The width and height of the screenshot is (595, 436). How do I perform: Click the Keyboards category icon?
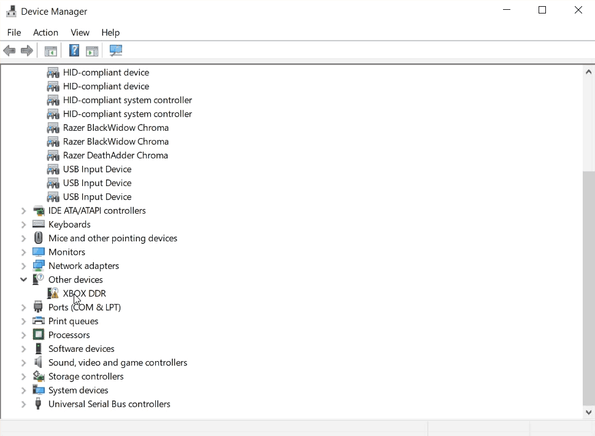(38, 224)
